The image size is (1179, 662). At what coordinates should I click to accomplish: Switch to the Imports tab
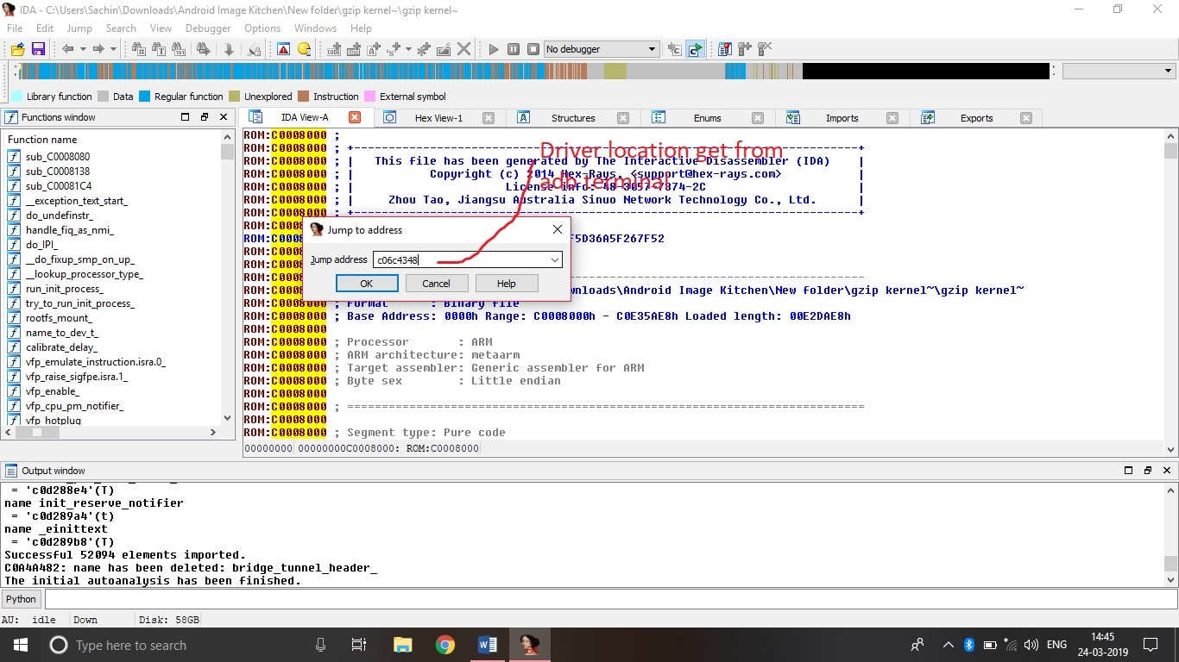click(x=842, y=118)
